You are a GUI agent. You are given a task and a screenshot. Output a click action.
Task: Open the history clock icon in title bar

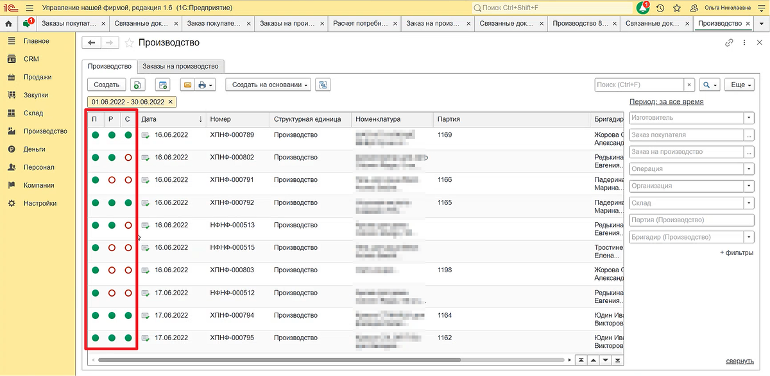click(660, 8)
